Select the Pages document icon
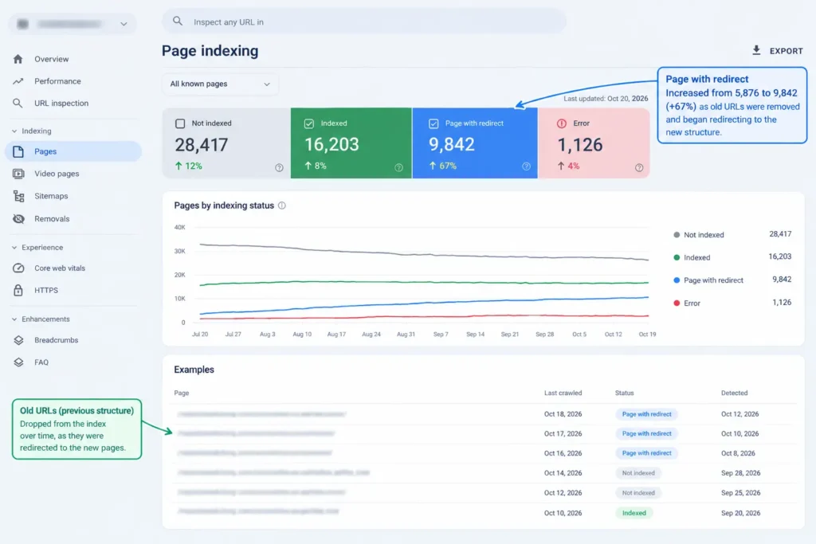Image resolution: width=816 pixels, height=544 pixels. 18,151
